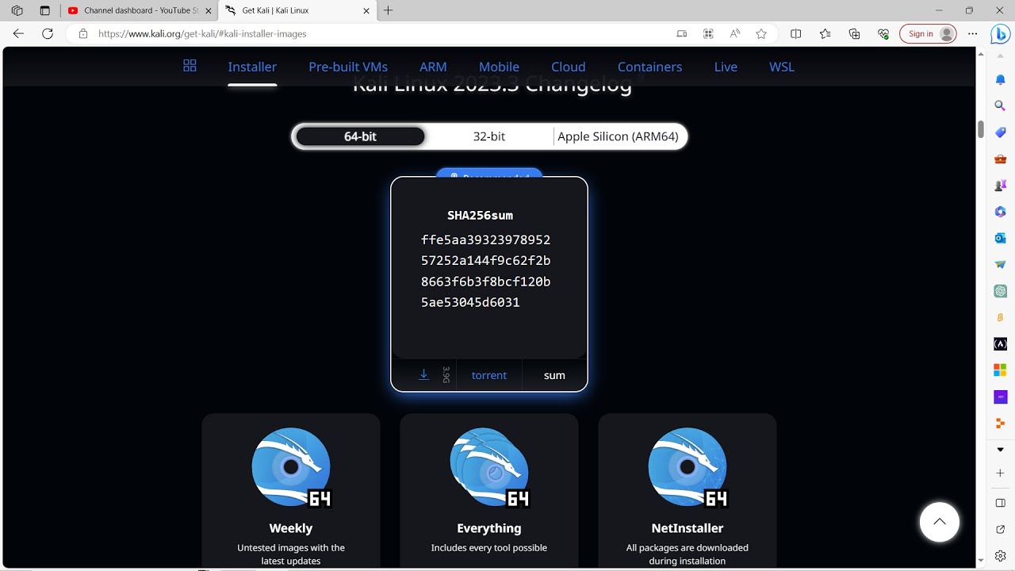Viewport: 1015px width, 571px height.
Task: Open the Settings and more menu
Action: (971, 34)
